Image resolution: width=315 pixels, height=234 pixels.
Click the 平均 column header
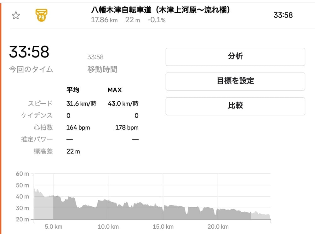[x=72, y=90]
